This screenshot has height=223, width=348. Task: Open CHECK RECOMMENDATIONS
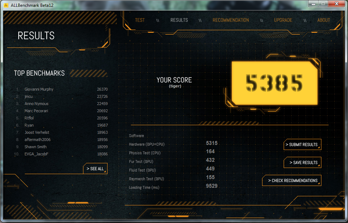click(x=292, y=180)
